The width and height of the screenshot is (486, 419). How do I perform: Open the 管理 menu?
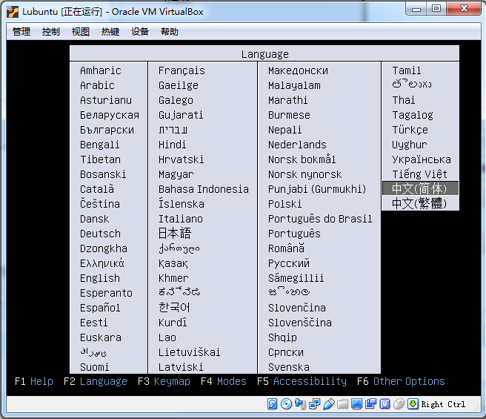(x=21, y=32)
